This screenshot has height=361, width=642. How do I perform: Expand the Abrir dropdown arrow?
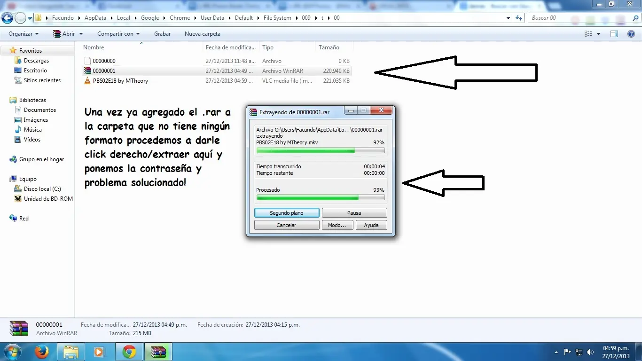tap(81, 34)
